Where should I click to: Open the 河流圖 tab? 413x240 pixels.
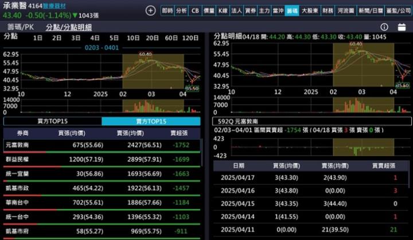(x=346, y=10)
